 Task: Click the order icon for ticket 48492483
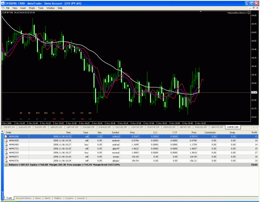point(6,145)
